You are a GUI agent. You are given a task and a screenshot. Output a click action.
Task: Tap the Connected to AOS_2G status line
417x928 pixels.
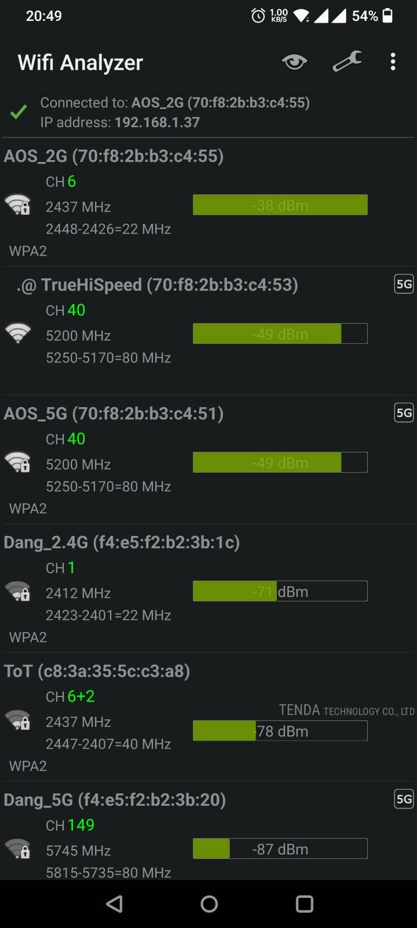pos(175,103)
